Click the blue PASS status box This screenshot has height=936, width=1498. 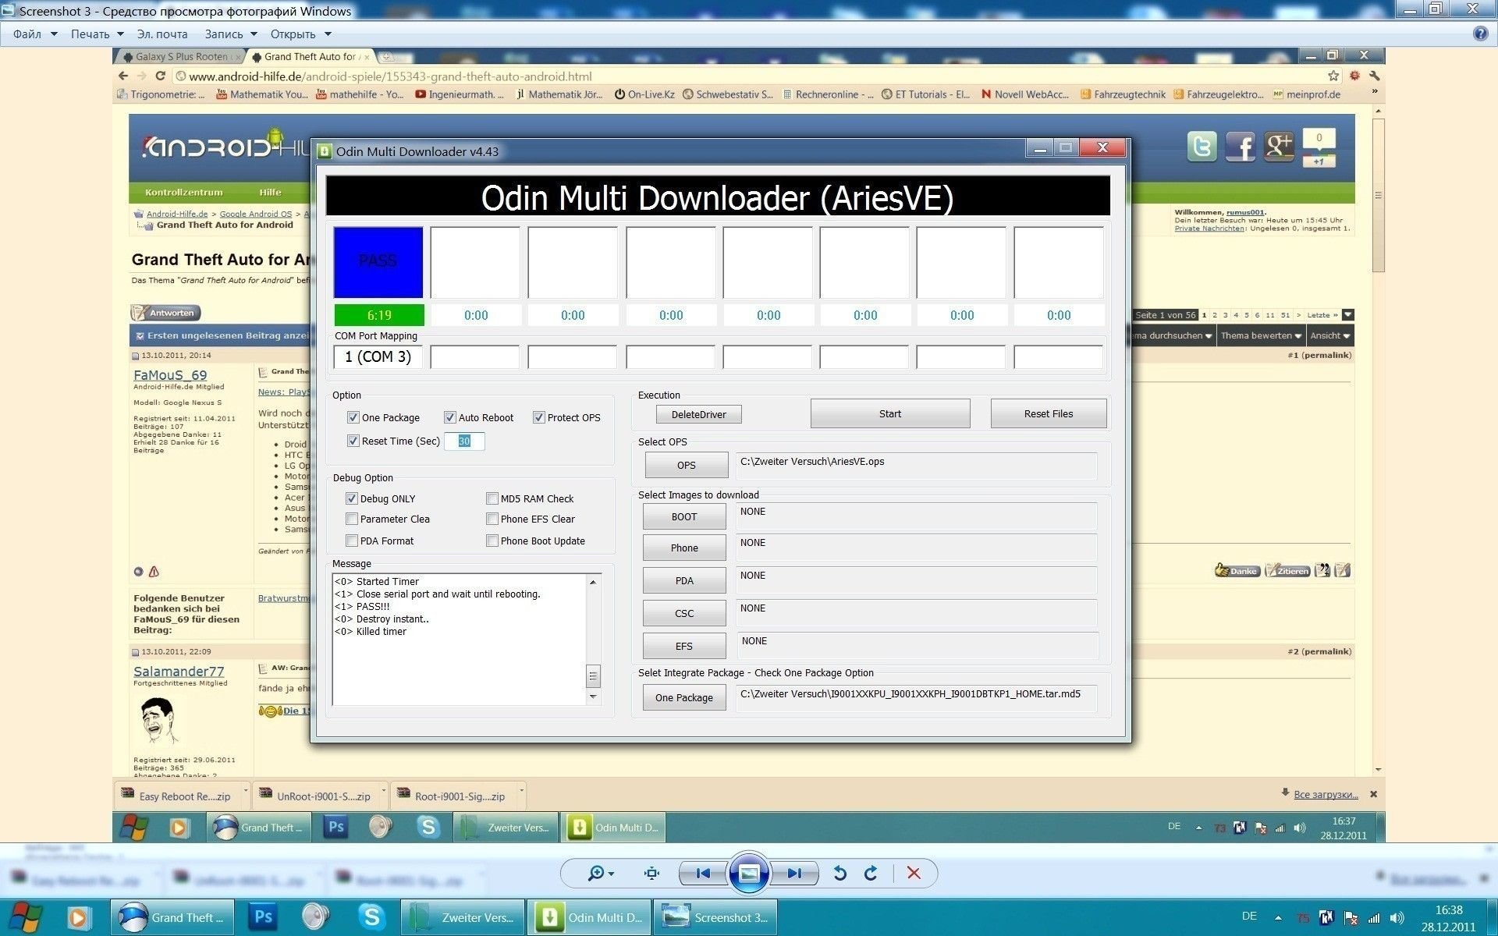click(378, 262)
